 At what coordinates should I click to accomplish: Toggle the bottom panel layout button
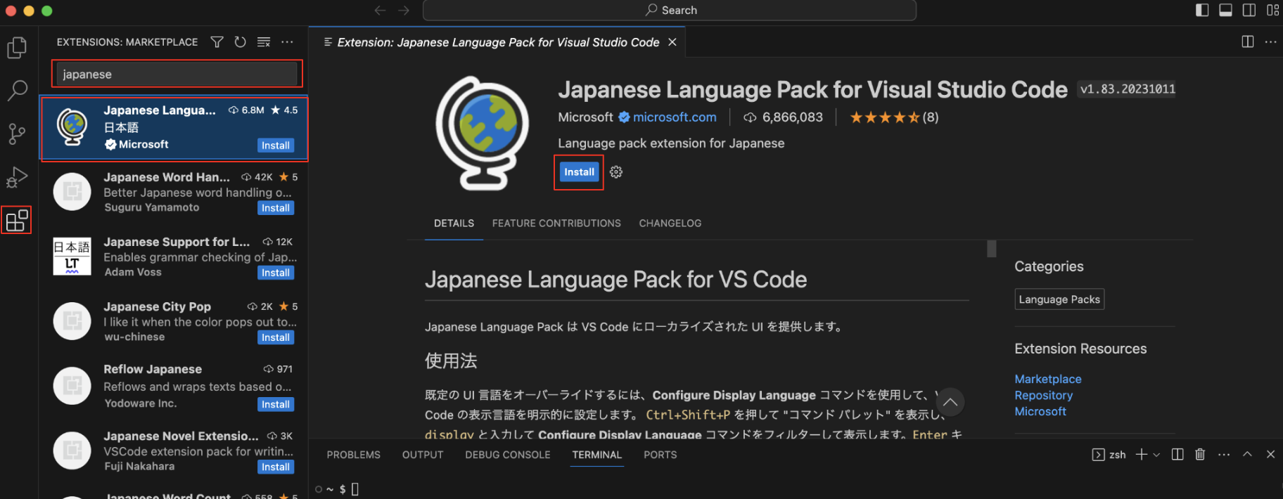point(1225,10)
